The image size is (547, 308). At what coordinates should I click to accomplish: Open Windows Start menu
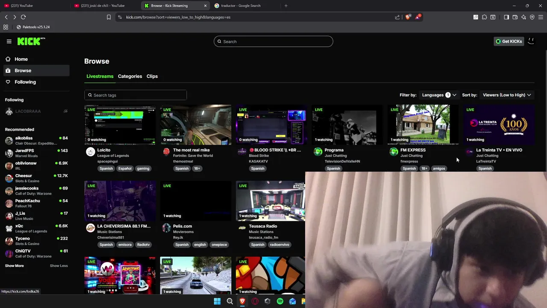click(x=217, y=301)
